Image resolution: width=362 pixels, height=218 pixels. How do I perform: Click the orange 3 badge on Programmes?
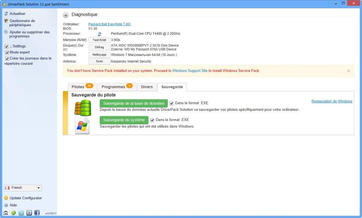coord(129,86)
